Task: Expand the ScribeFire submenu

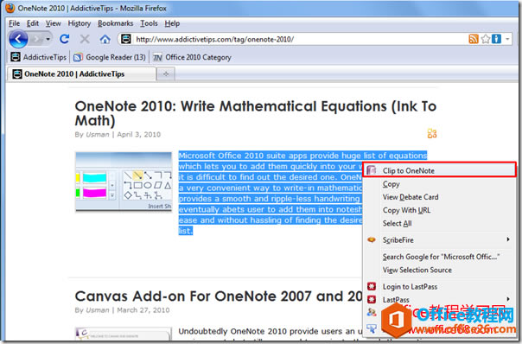Action: [439, 240]
